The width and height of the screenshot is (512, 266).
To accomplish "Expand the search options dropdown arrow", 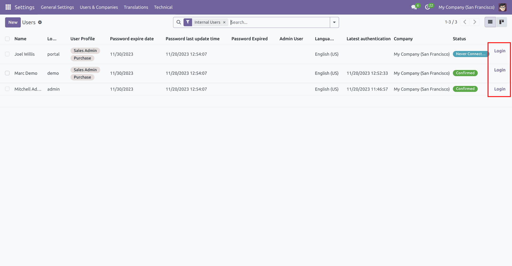I will 334,22.
